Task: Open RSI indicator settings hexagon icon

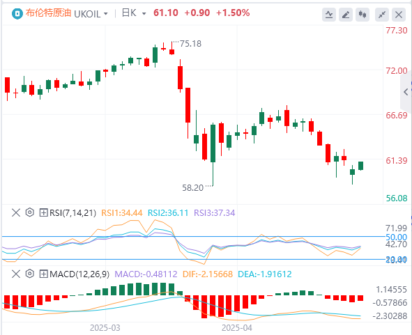Action: click(30, 212)
